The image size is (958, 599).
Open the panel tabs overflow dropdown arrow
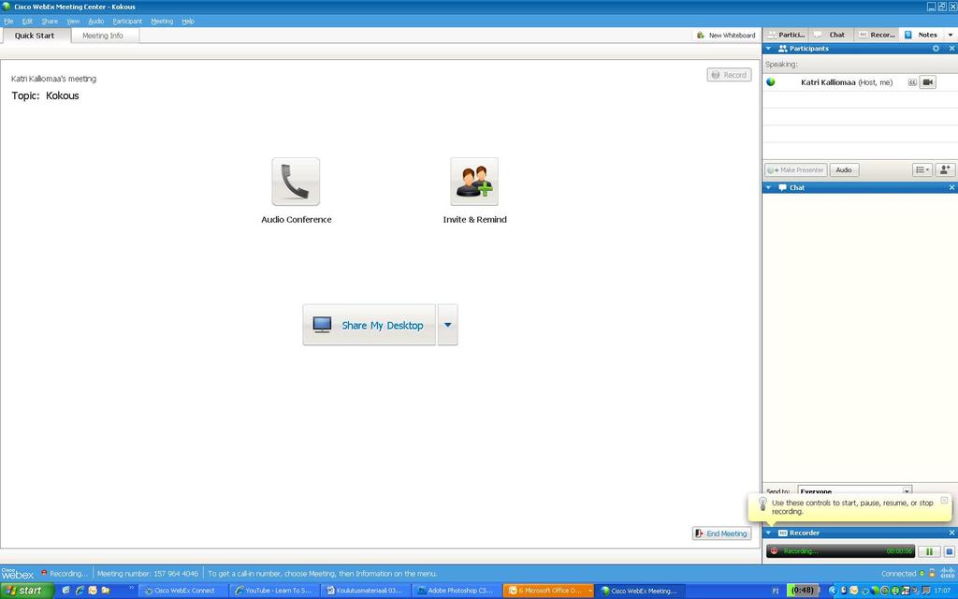click(x=951, y=35)
